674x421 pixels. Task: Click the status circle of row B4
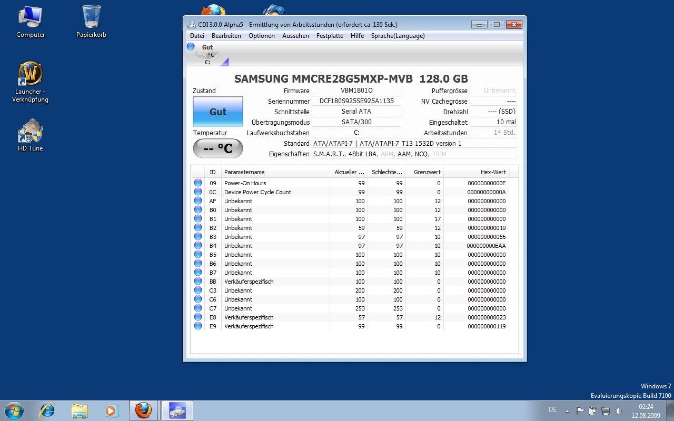pyautogui.click(x=198, y=246)
